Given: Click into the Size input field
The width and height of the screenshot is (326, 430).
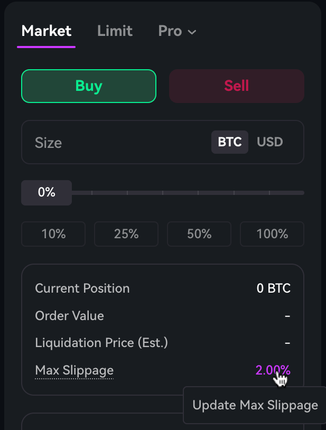Looking at the screenshot, I should point(116,143).
